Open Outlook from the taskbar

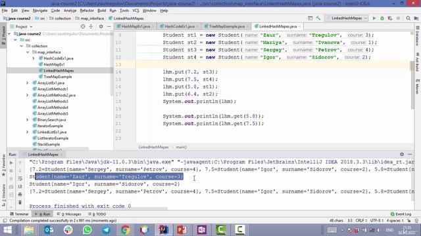(x=49, y=230)
